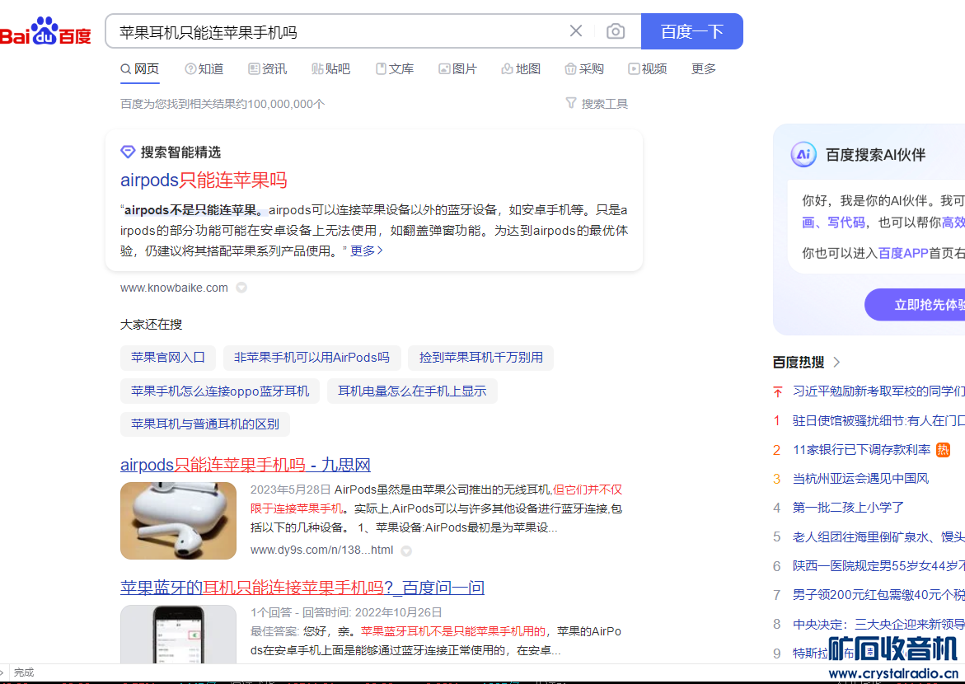Viewport: 965px width, 684px height.
Task: Click the Baidu logo
Action: click(45, 30)
